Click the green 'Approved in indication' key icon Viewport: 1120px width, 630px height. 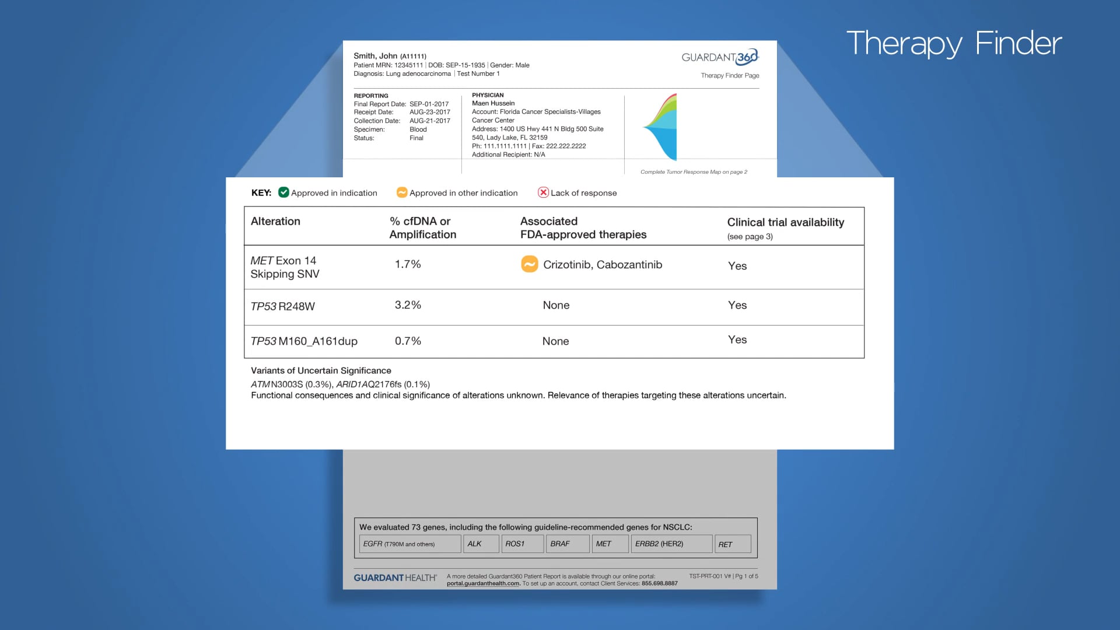point(283,192)
